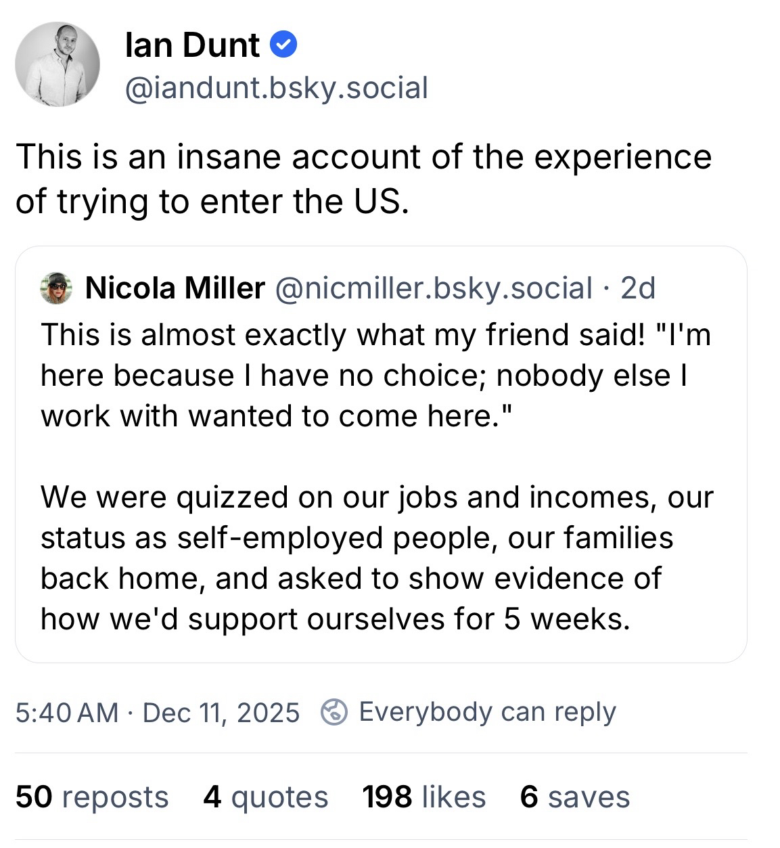The height and width of the screenshot is (848, 780).
Task: Open Nicola Miller's display name
Action: coord(175,289)
